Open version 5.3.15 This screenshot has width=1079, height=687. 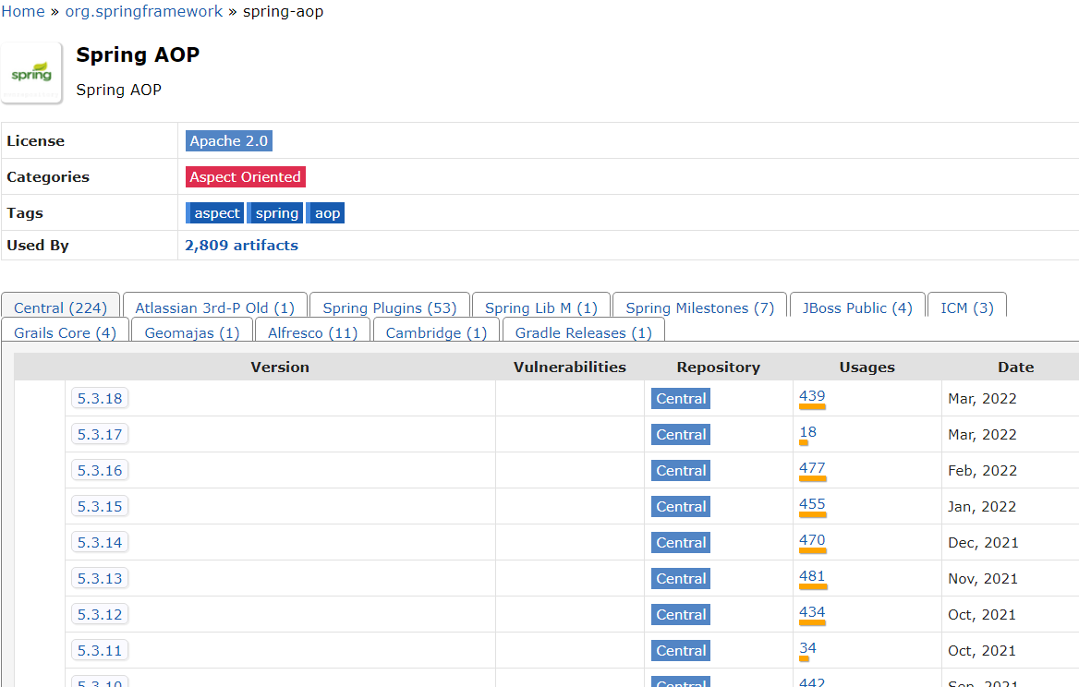100,506
